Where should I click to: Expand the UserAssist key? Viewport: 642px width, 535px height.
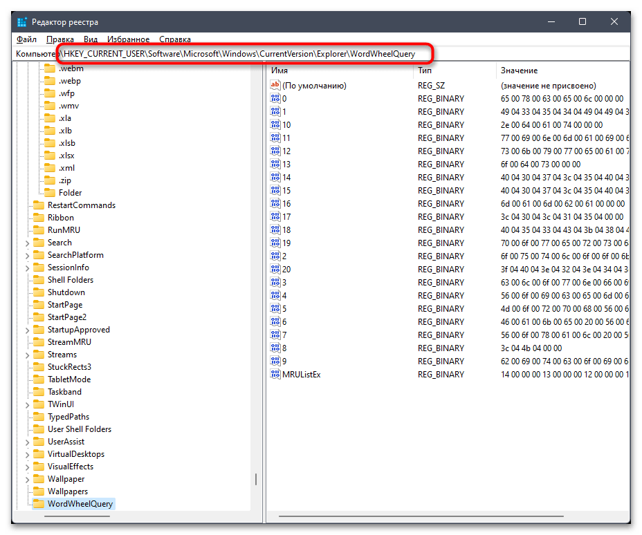[x=28, y=442]
